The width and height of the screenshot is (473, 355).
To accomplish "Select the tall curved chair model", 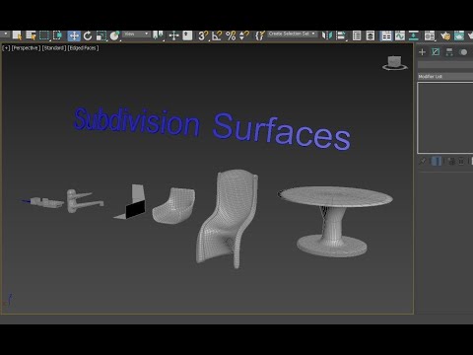I will pos(228,218).
